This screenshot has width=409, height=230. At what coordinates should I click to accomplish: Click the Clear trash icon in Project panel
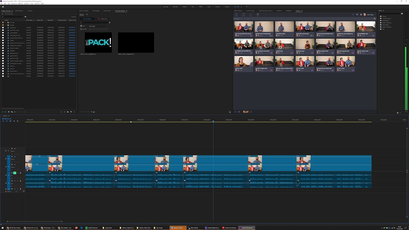(x=74, y=112)
